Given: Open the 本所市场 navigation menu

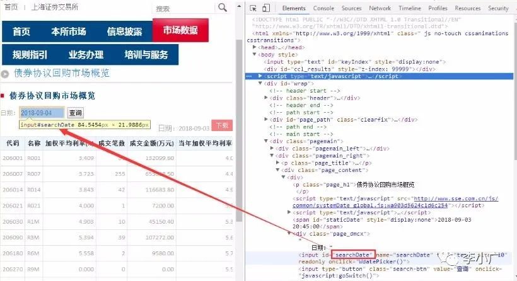Looking at the screenshot, I should (x=69, y=32).
